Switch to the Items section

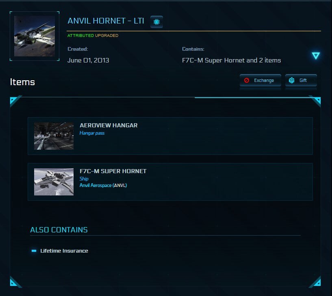[22, 82]
